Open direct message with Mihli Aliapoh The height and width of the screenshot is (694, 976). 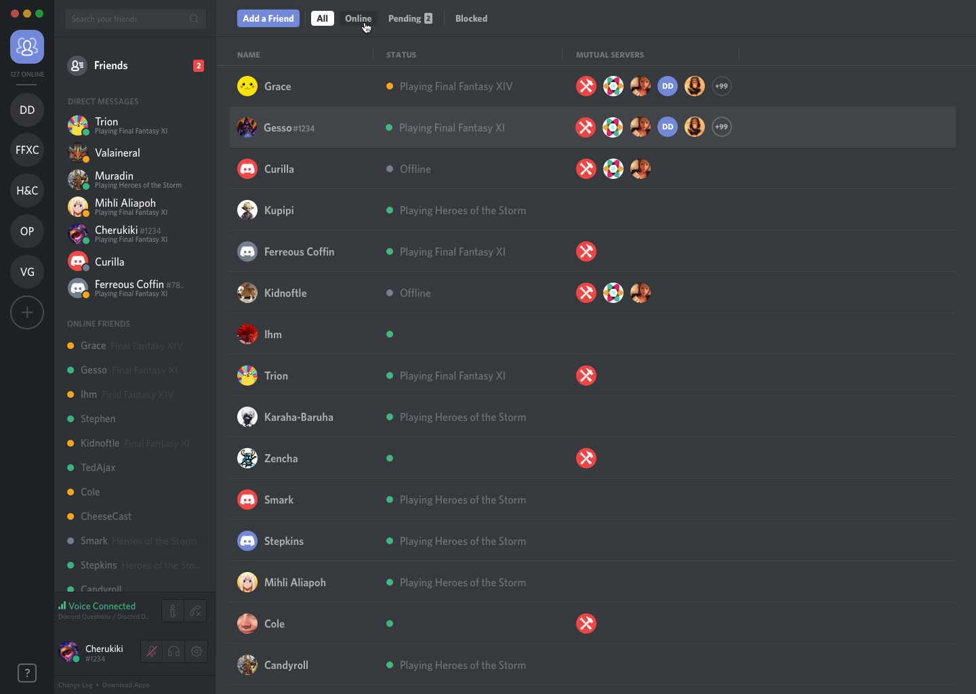136,207
